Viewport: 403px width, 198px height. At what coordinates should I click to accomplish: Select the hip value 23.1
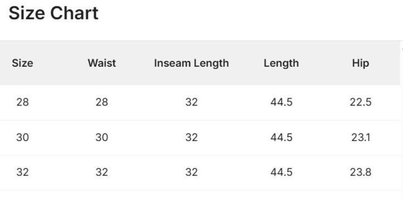(x=360, y=137)
